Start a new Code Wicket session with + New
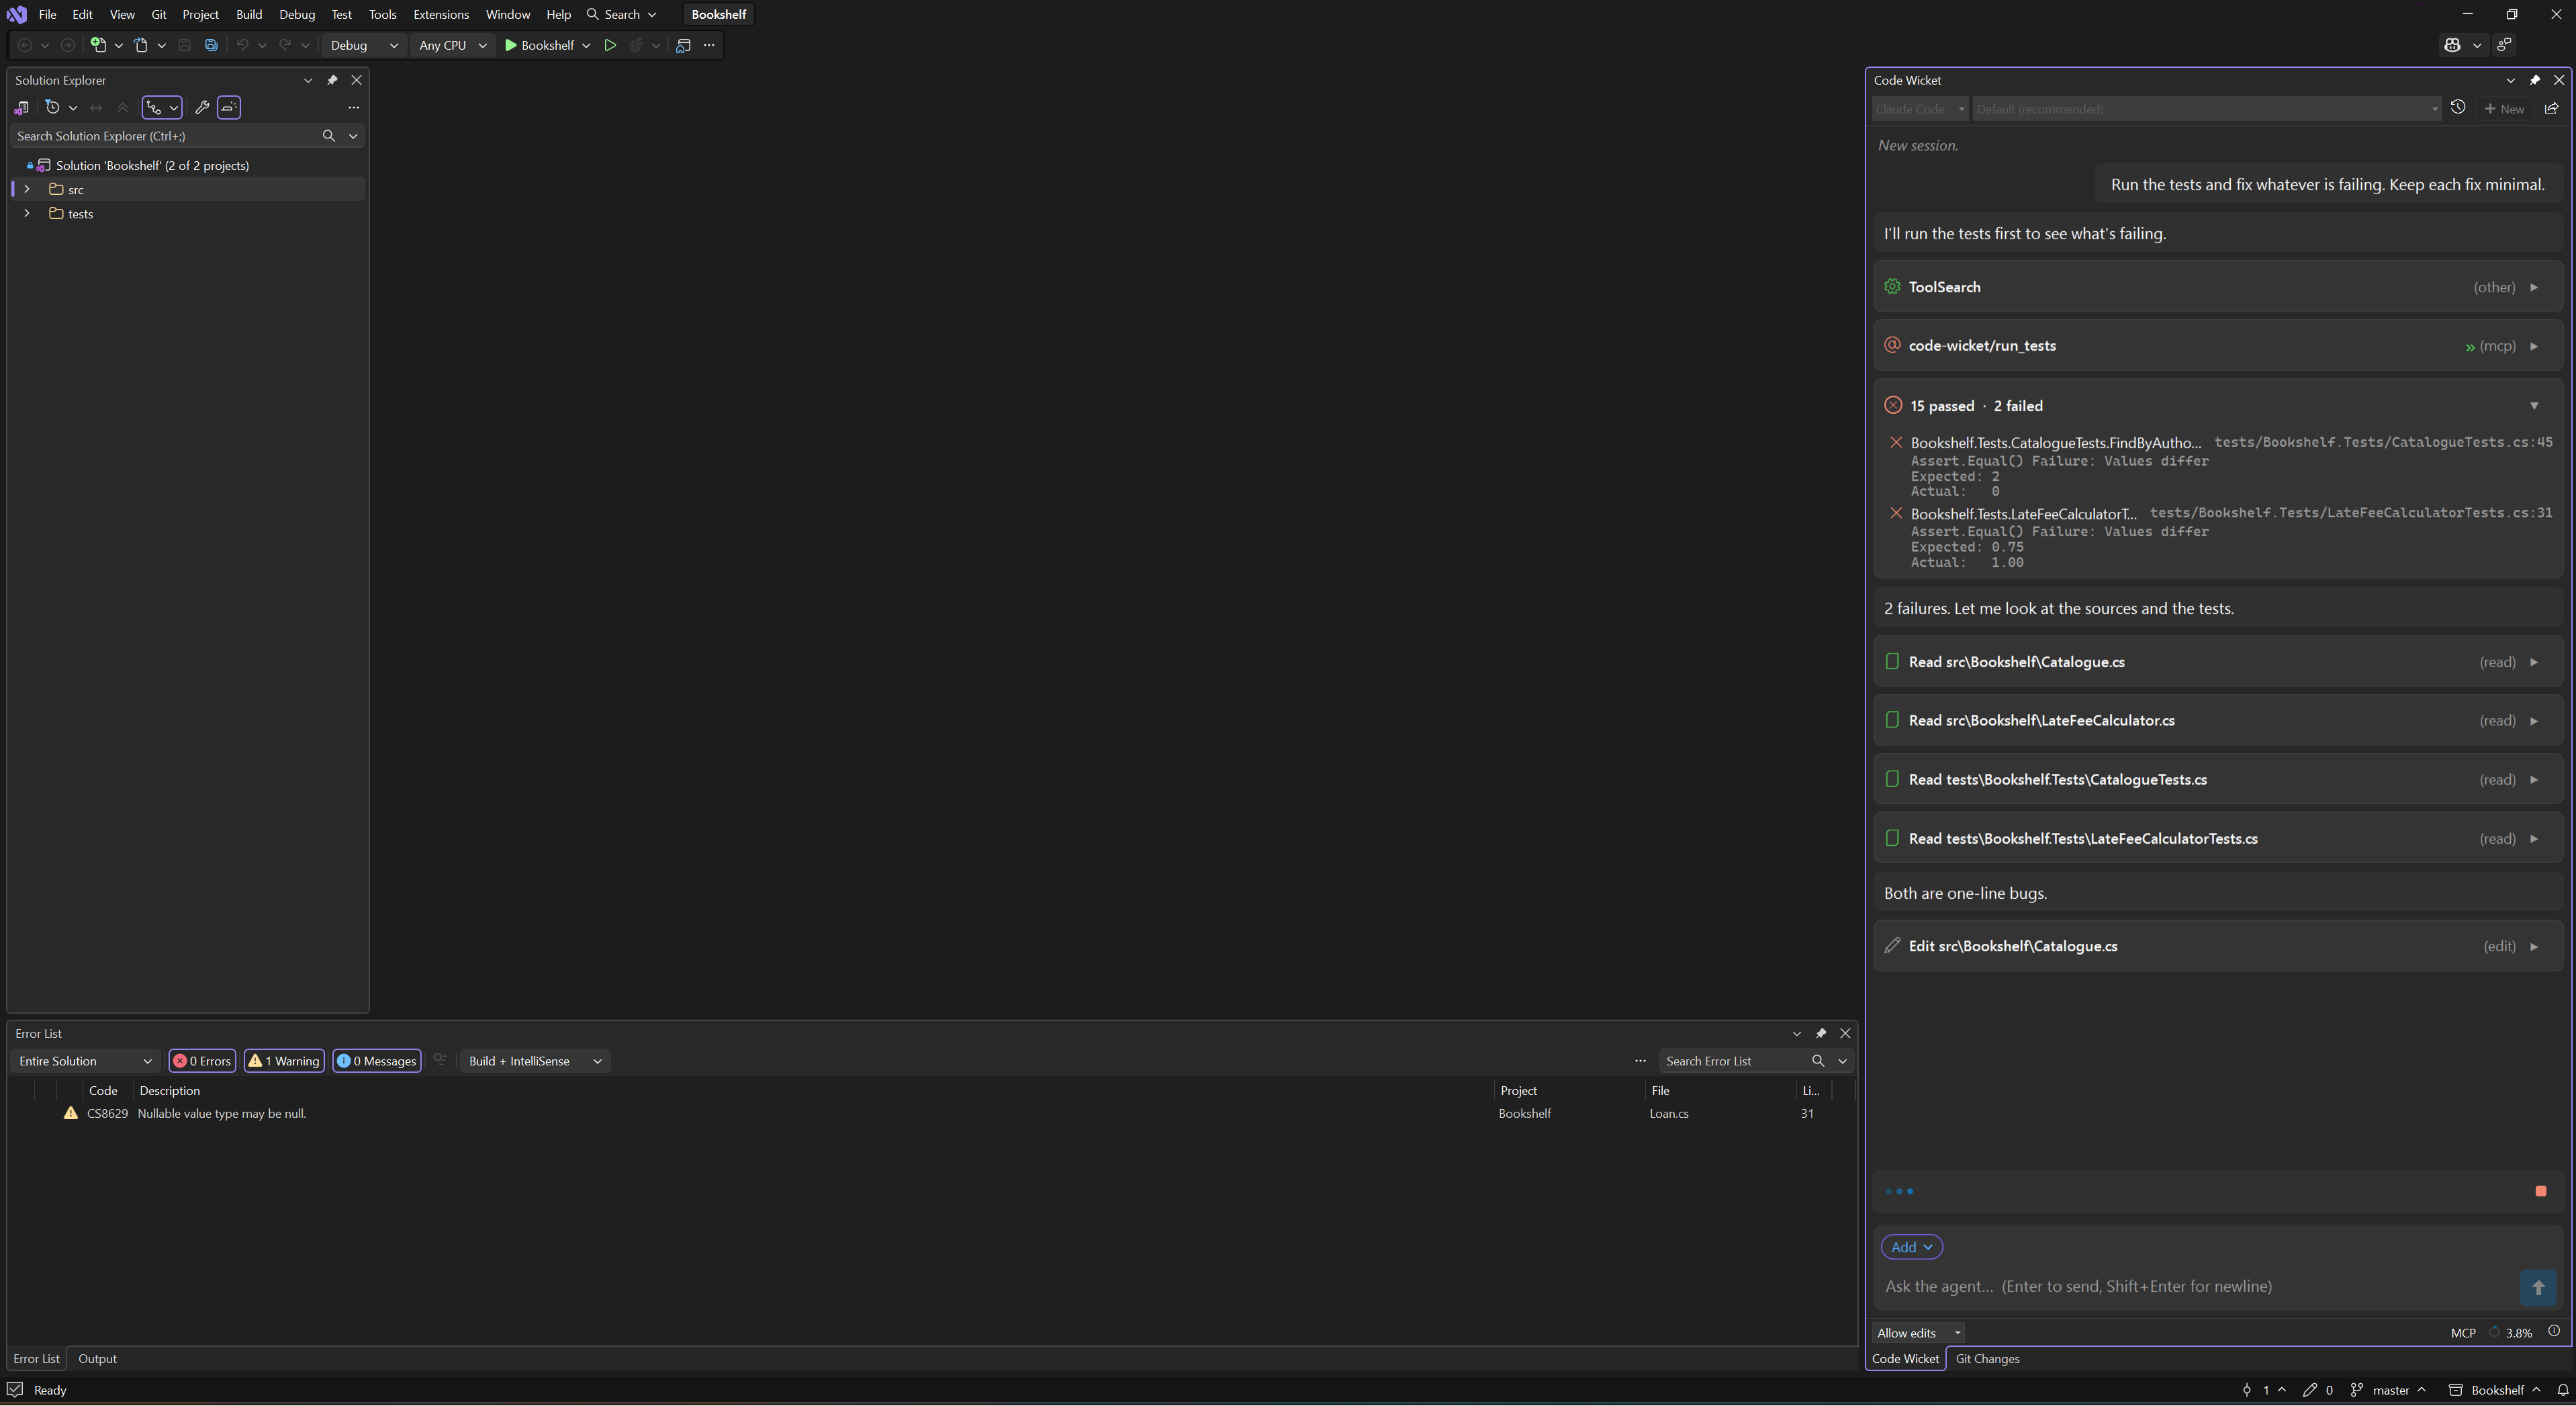 [x=2504, y=109]
